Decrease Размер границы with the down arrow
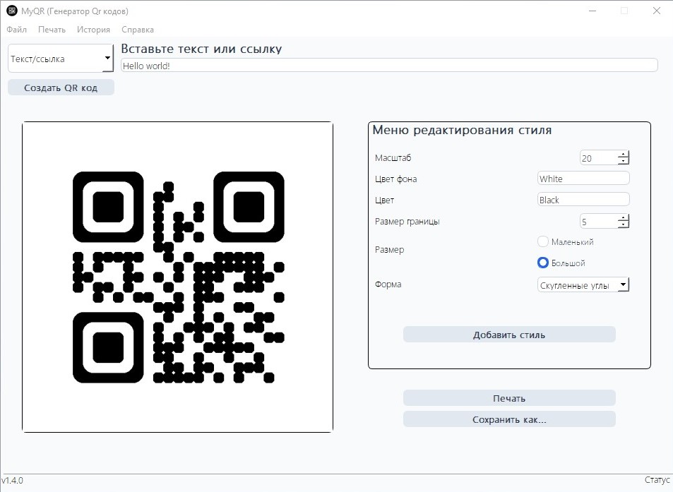This screenshot has width=673, height=492. [x=624, y=224]
